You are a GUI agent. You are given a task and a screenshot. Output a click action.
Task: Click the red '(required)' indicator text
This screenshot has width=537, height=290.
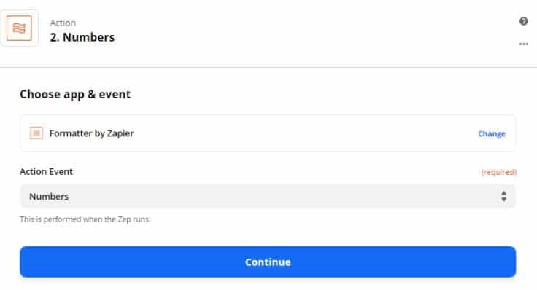pyautogui.click(x=498, y=172)
